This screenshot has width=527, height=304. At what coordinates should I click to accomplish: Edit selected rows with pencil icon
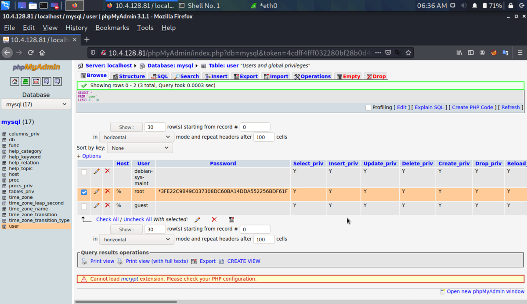198,219
